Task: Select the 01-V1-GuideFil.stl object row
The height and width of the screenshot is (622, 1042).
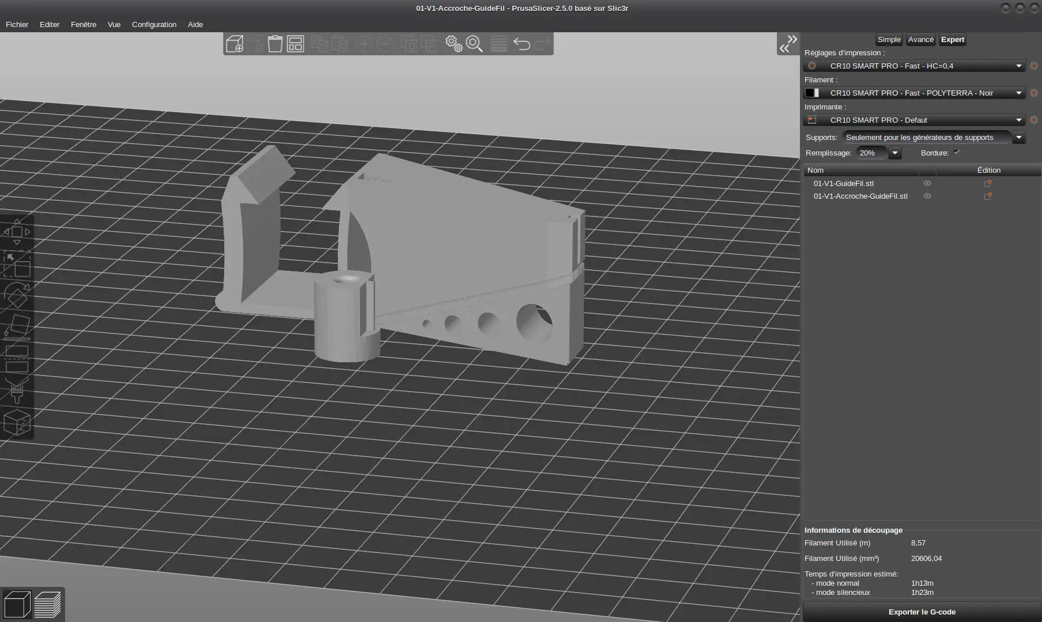Action: (922, 183)
